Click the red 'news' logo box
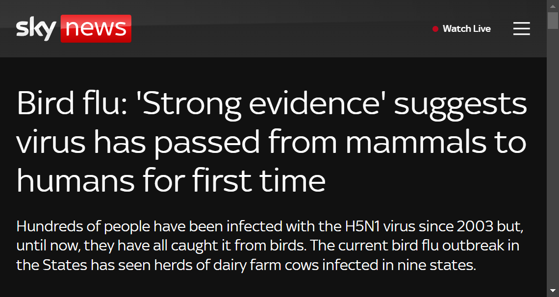Image resolution: width=559 pixels, height=297 pixels. 96,28
